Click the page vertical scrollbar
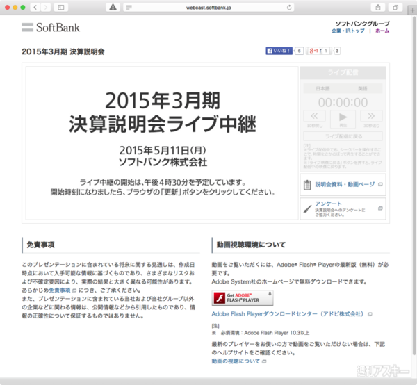 click(x=414, y=186)
